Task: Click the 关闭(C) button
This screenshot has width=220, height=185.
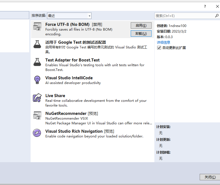Action: (x=210, y=177)
